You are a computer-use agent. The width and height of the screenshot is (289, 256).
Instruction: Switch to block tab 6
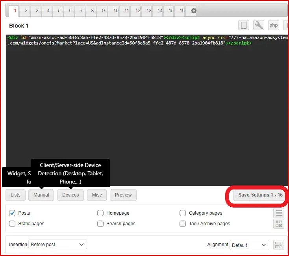tap(70, 11)
